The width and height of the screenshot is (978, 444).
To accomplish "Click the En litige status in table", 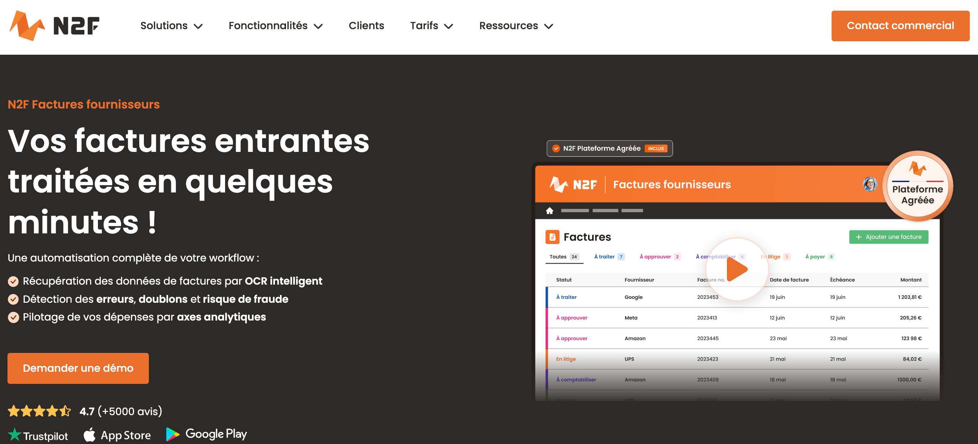I will (566, 359).
